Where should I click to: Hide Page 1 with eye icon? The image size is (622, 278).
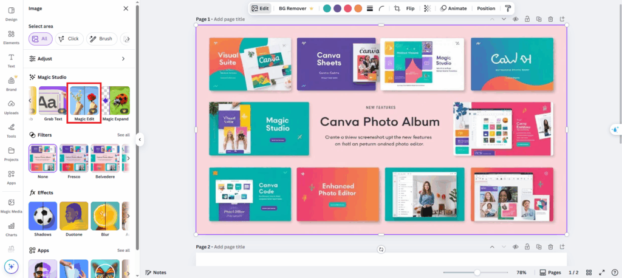[x=516, y=19]
